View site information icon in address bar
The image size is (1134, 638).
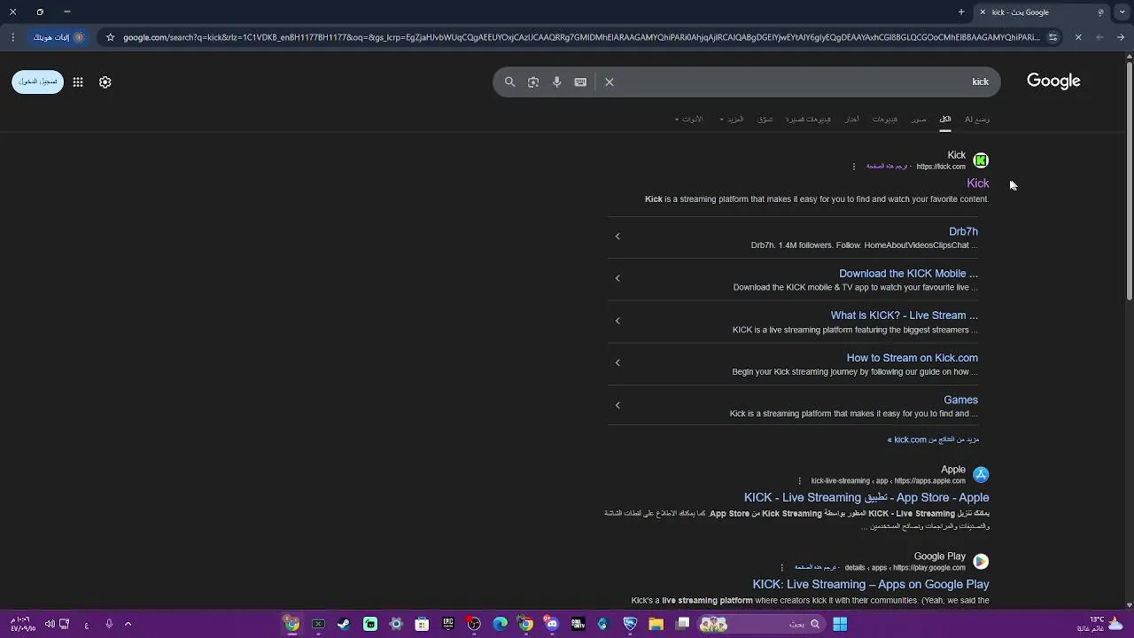tap(1052, 37)
